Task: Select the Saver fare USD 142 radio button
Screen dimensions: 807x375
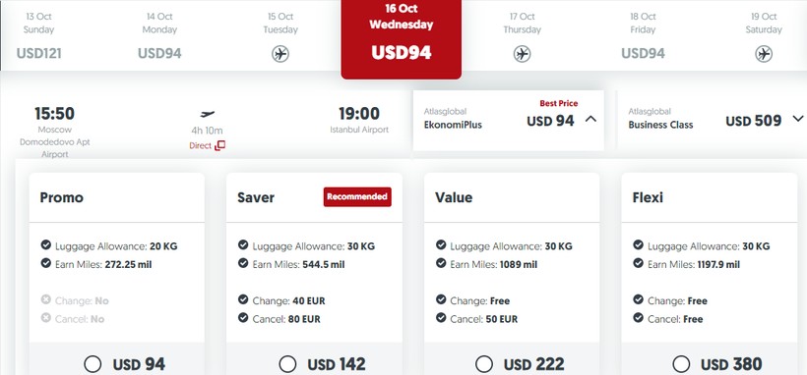Action: point(287,364)
